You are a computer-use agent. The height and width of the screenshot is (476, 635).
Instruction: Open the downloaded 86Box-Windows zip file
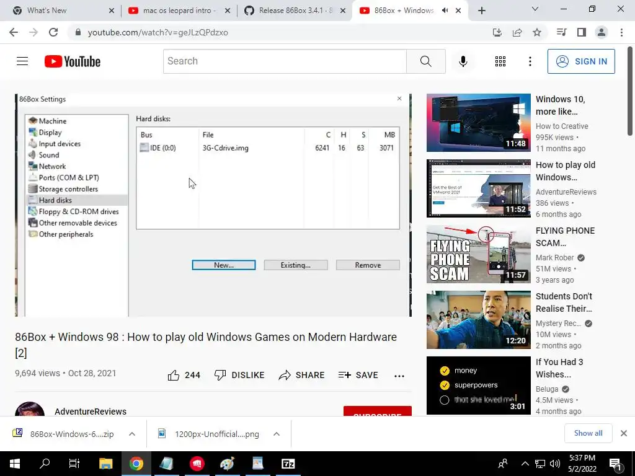[72, 434]
